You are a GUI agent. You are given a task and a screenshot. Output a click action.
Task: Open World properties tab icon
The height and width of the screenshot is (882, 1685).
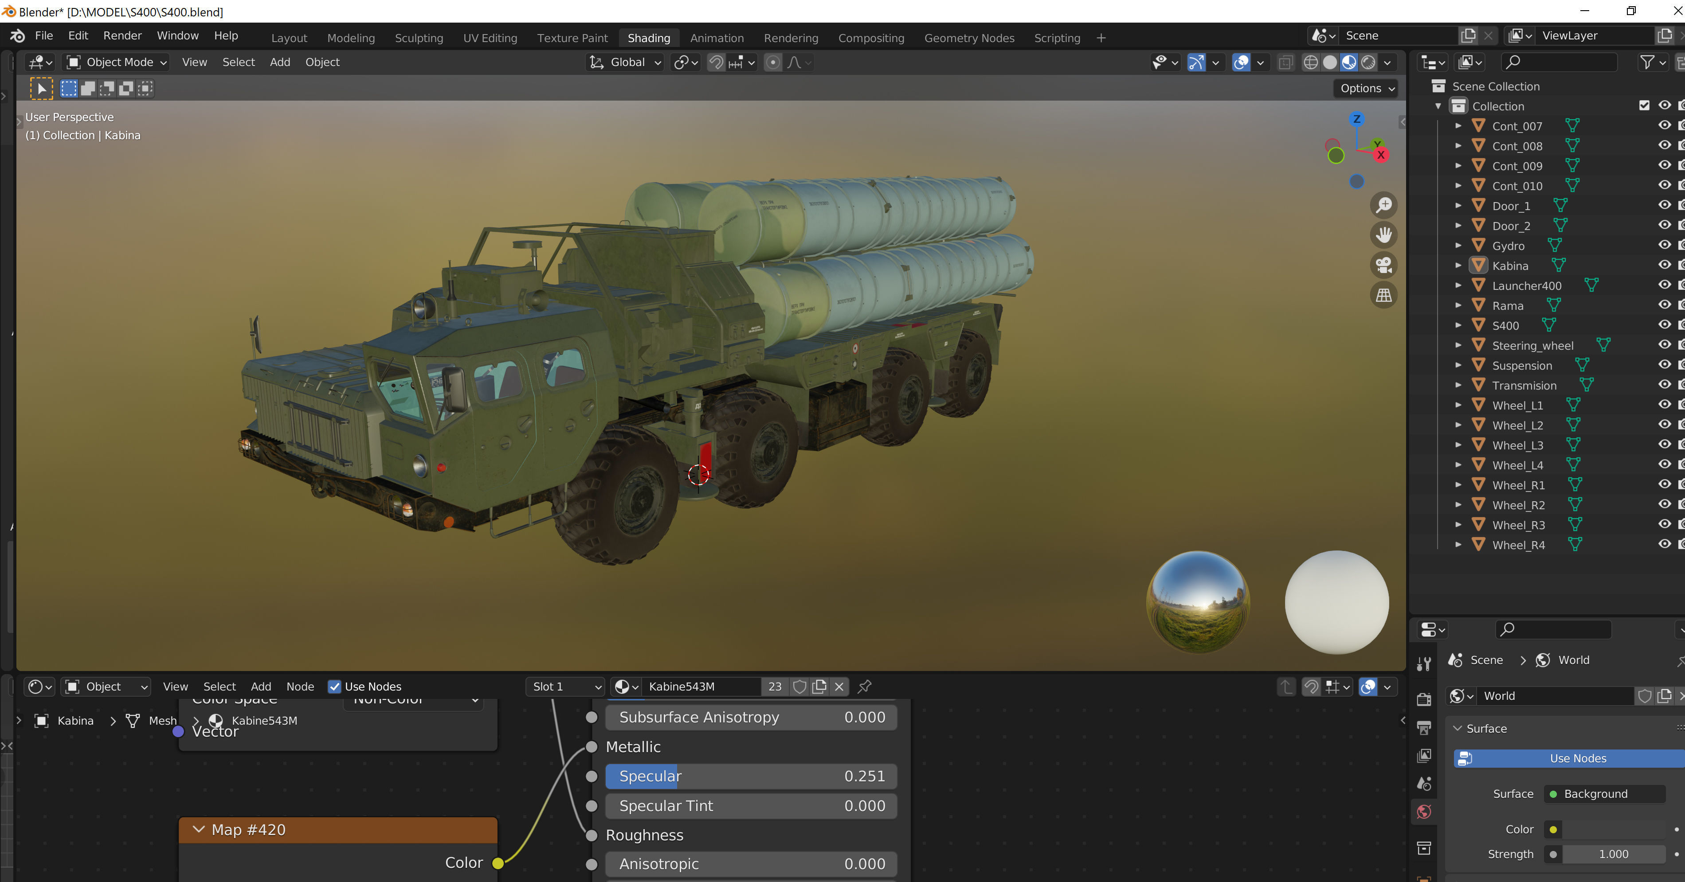[1424, 812]
